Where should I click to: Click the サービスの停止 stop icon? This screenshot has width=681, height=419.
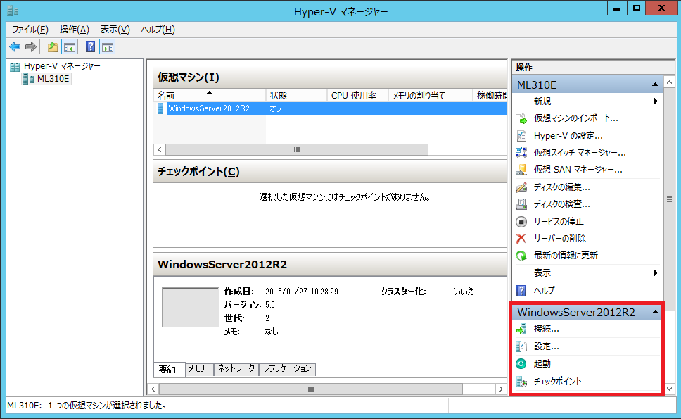(x=521, y=222)
